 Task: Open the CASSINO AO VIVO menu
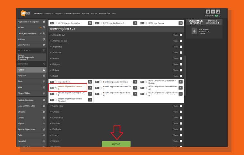pos(72,13)
